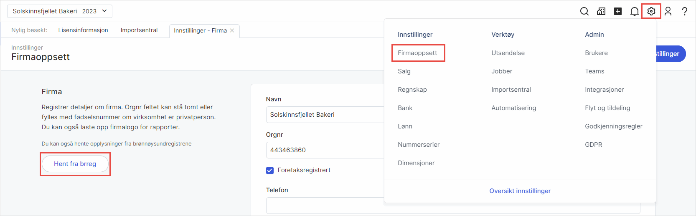Click the Navn text field
The width and height of the screenshot is (696, 216).
coord(325,115)
